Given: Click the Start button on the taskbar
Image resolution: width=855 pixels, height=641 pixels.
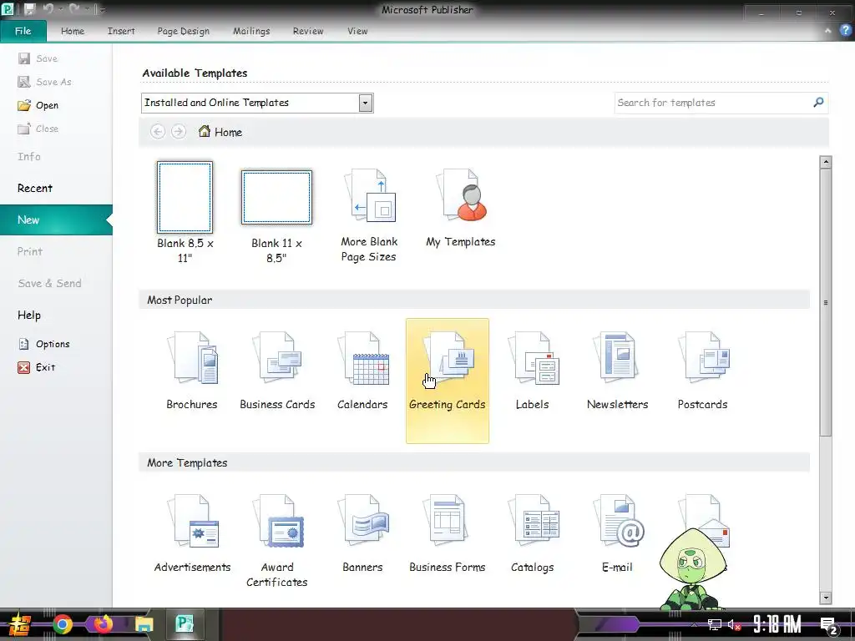Looking at the screenshot, I should point(20,624).
